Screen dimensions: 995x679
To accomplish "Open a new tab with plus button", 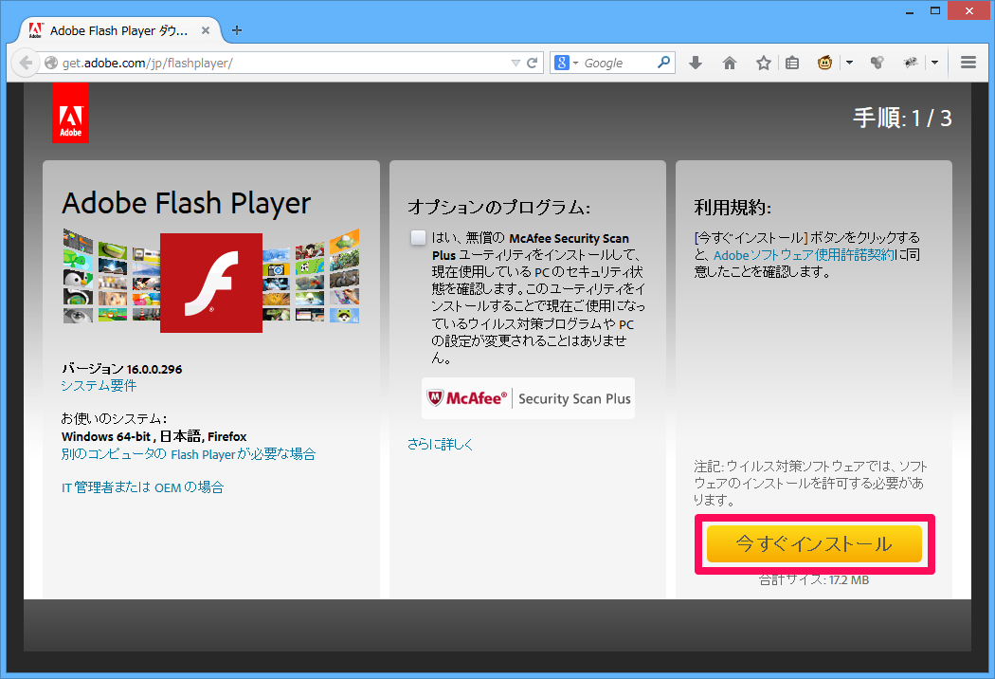I will 237,29.
